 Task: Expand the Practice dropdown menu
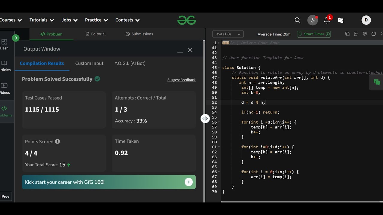click(x=96, y=20)
